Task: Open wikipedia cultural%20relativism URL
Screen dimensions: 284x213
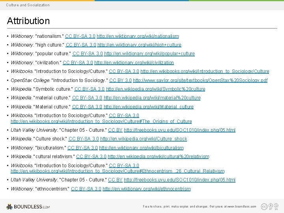Action: [159, 157]
